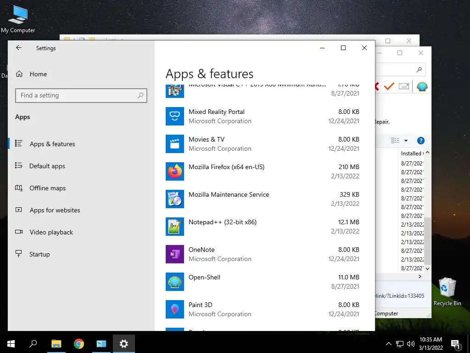Click search icon in background Explorer window
Image resolution: width=470 pixels, height=353 pixels.
point(419,70)
